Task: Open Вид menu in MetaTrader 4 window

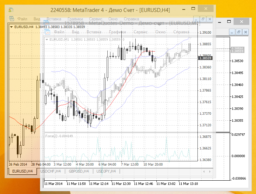Action: click(37, 19)
